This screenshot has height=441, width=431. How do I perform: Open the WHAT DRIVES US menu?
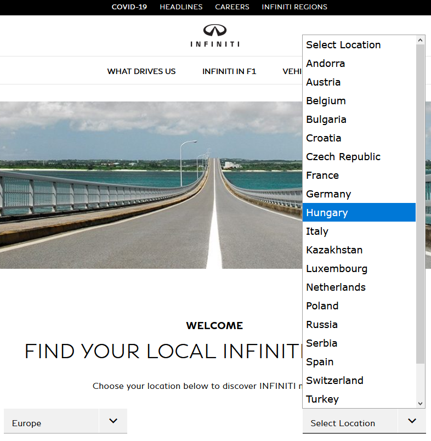(141, 71)
